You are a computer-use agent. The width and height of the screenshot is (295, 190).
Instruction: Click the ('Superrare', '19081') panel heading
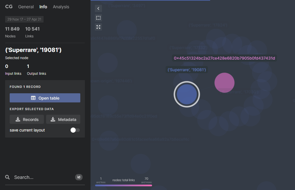click(x=33, y=50)
